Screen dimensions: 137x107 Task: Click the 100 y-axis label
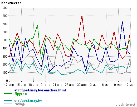click(x=5, y=73)
